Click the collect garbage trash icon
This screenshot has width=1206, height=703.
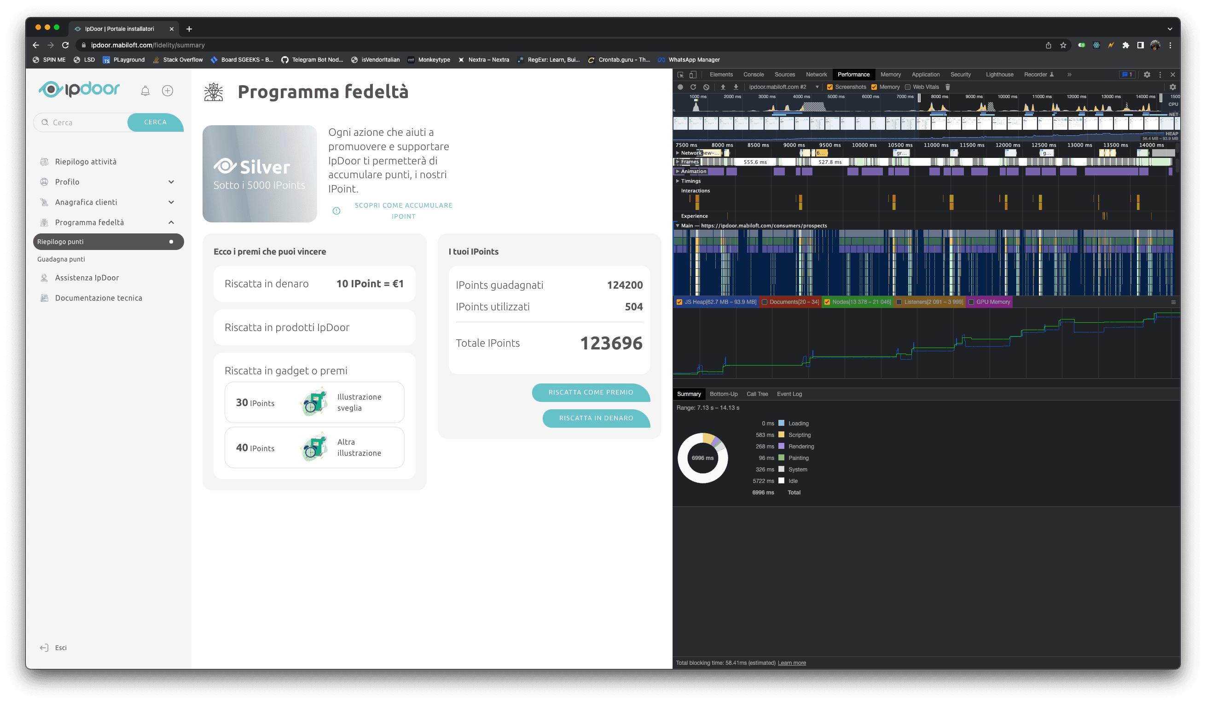[x=948, y=87]
